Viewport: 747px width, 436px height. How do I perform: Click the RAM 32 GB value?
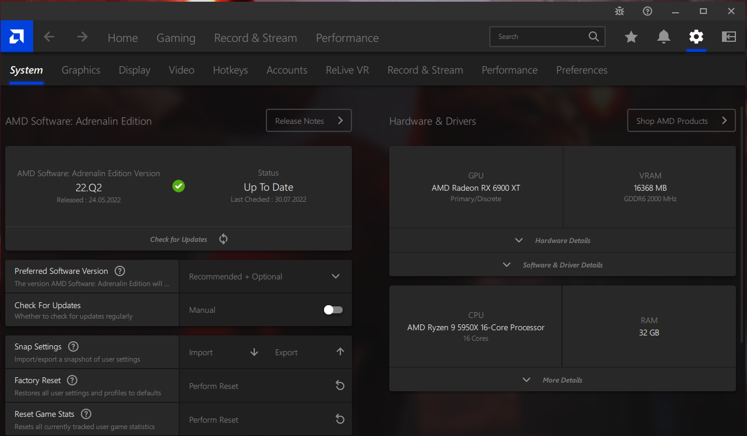coord(649,333)
